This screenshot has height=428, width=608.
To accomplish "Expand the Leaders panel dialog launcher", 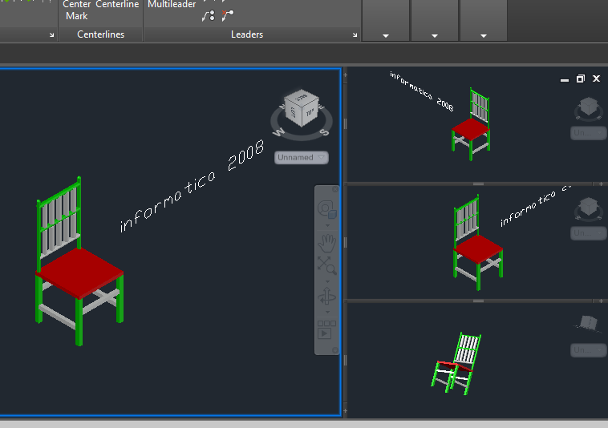I will point(355,35).
